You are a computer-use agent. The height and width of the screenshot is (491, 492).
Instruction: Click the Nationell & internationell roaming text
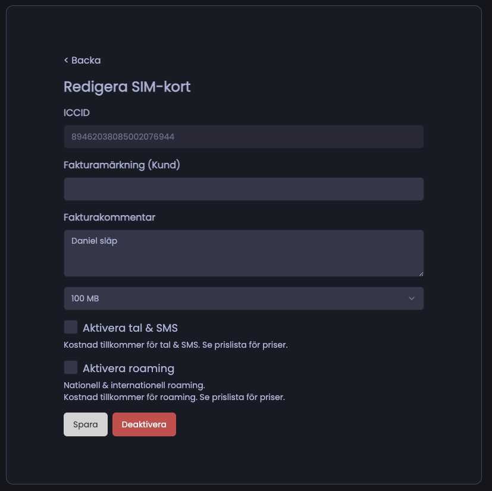134,385
